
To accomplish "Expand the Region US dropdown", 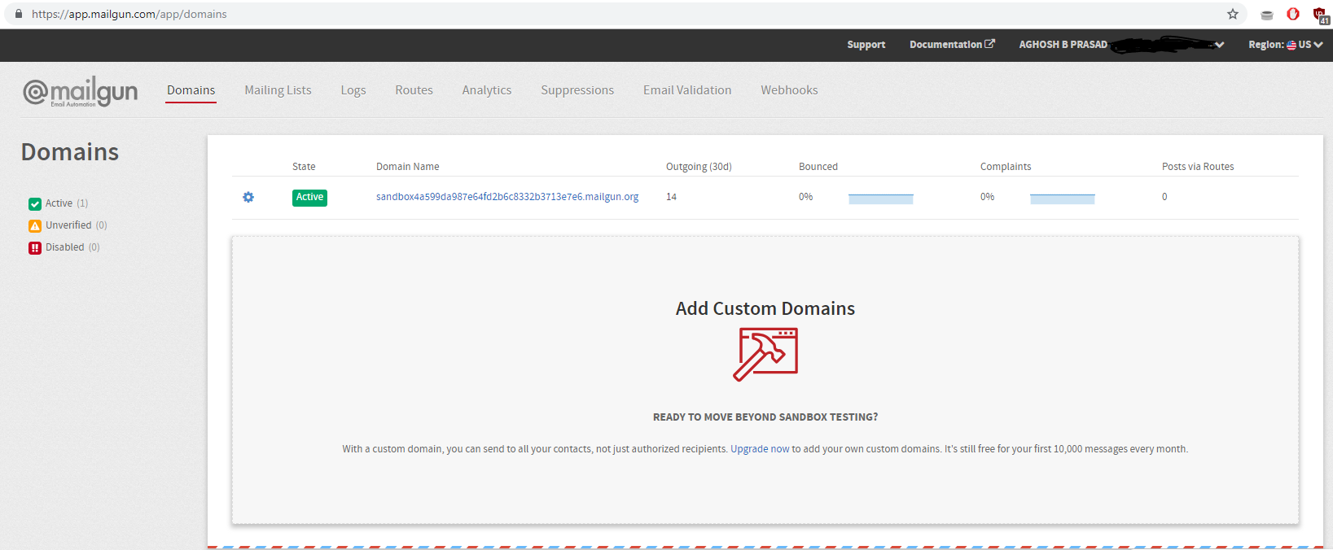I will click(x=1285, y=45).
